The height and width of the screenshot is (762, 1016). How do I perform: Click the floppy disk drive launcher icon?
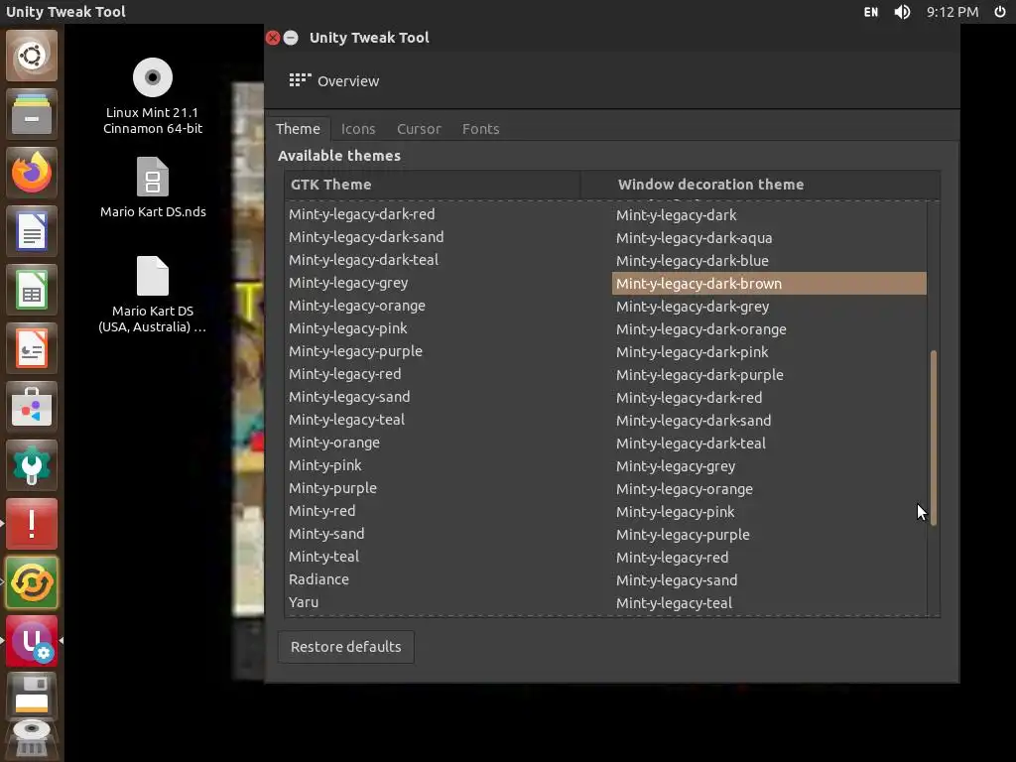point(32,697)
